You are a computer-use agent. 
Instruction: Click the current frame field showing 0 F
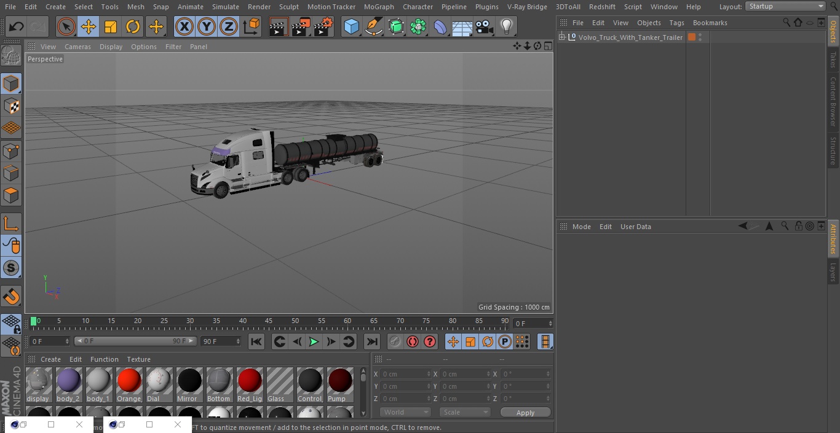click(533, 323)
